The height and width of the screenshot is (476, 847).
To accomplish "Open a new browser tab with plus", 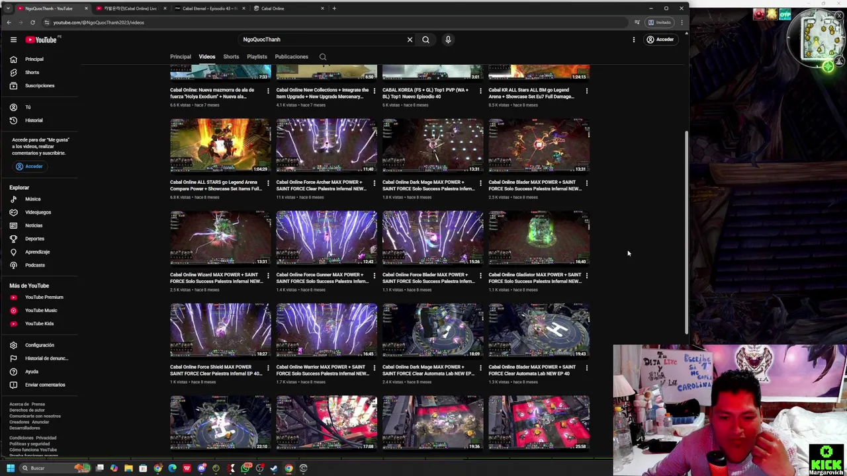I will pyautogui.click(x=334, y=9).
